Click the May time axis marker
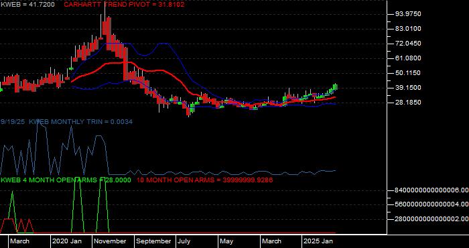Screen dimensions: 469x248 [226, 241]
